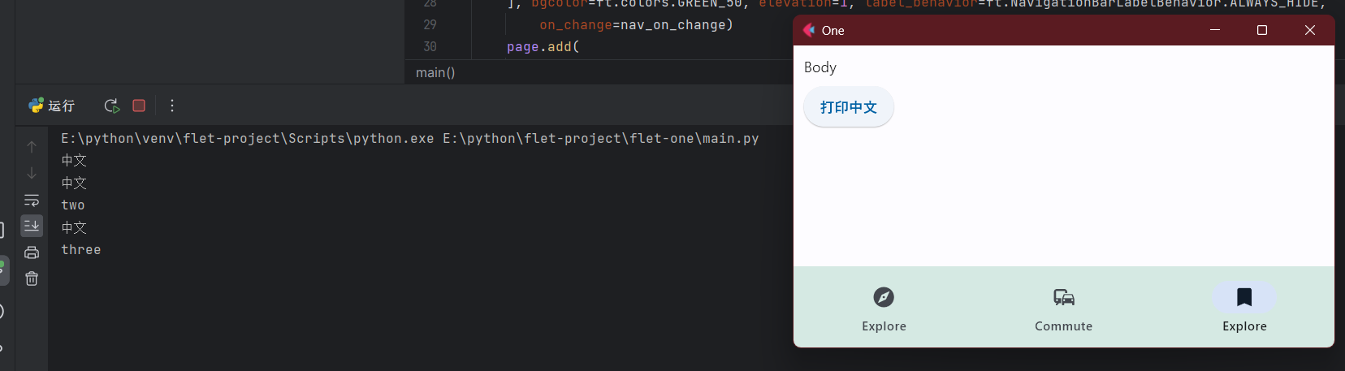Click the up arrow in console gutter

pos(32,147)
